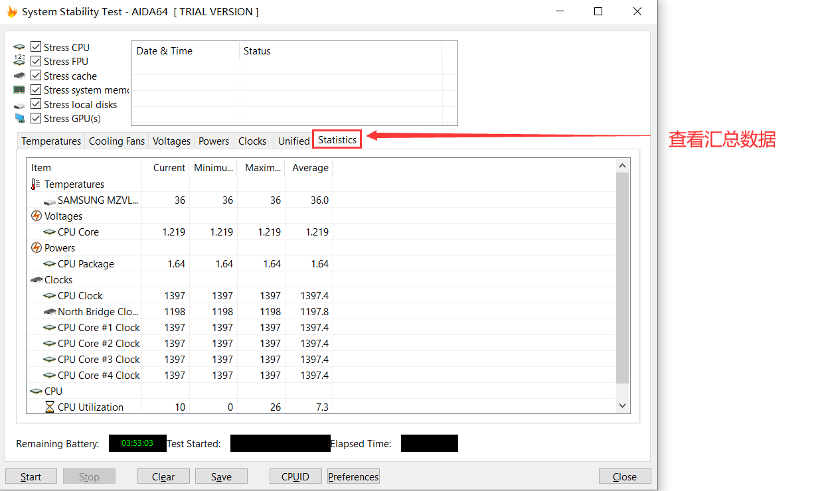Click the statistics list scrollbar down arrow
Image resolution: width=820 pixels, height=491 pixels.
[x=622, y=405]
